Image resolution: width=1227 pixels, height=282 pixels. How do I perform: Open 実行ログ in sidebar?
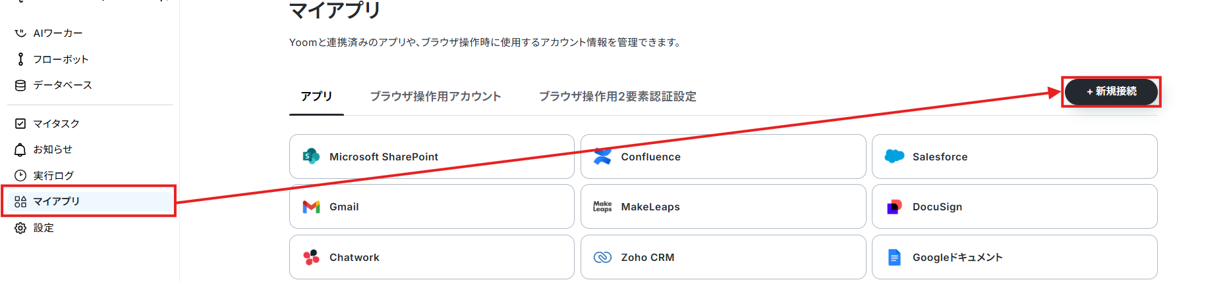(x=53, y=176)
